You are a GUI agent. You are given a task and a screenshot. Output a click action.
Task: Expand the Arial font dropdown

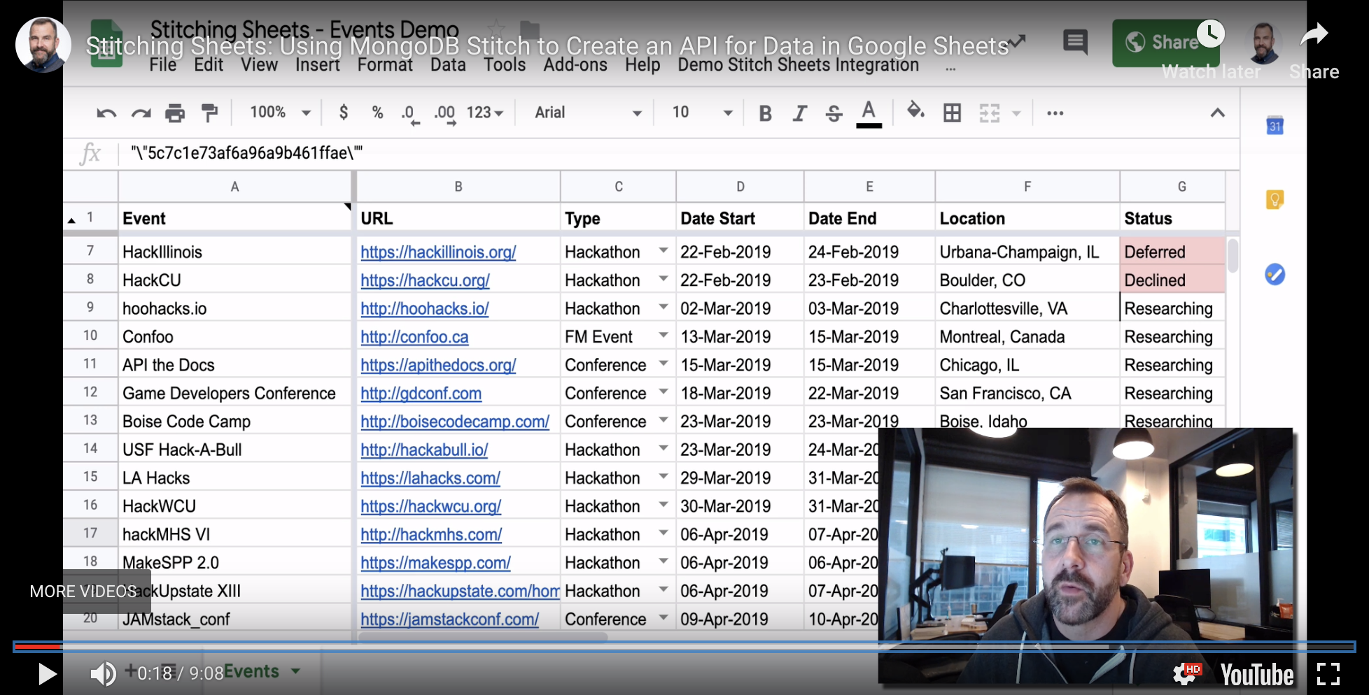coord(588,113)
